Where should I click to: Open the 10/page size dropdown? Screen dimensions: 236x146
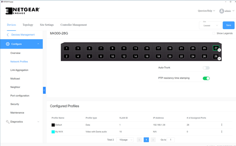(125, 140)
